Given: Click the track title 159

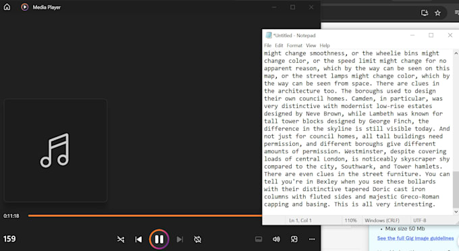Looking at the screenshot, I should coord(9,239).
